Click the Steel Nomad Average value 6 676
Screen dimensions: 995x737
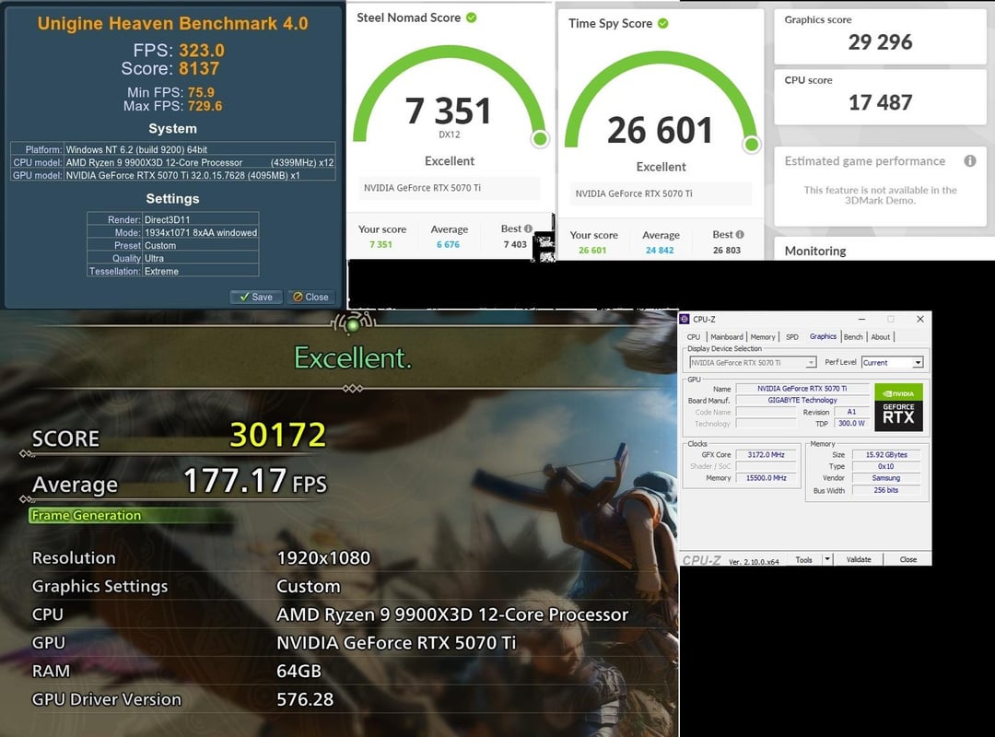[448, 244]
